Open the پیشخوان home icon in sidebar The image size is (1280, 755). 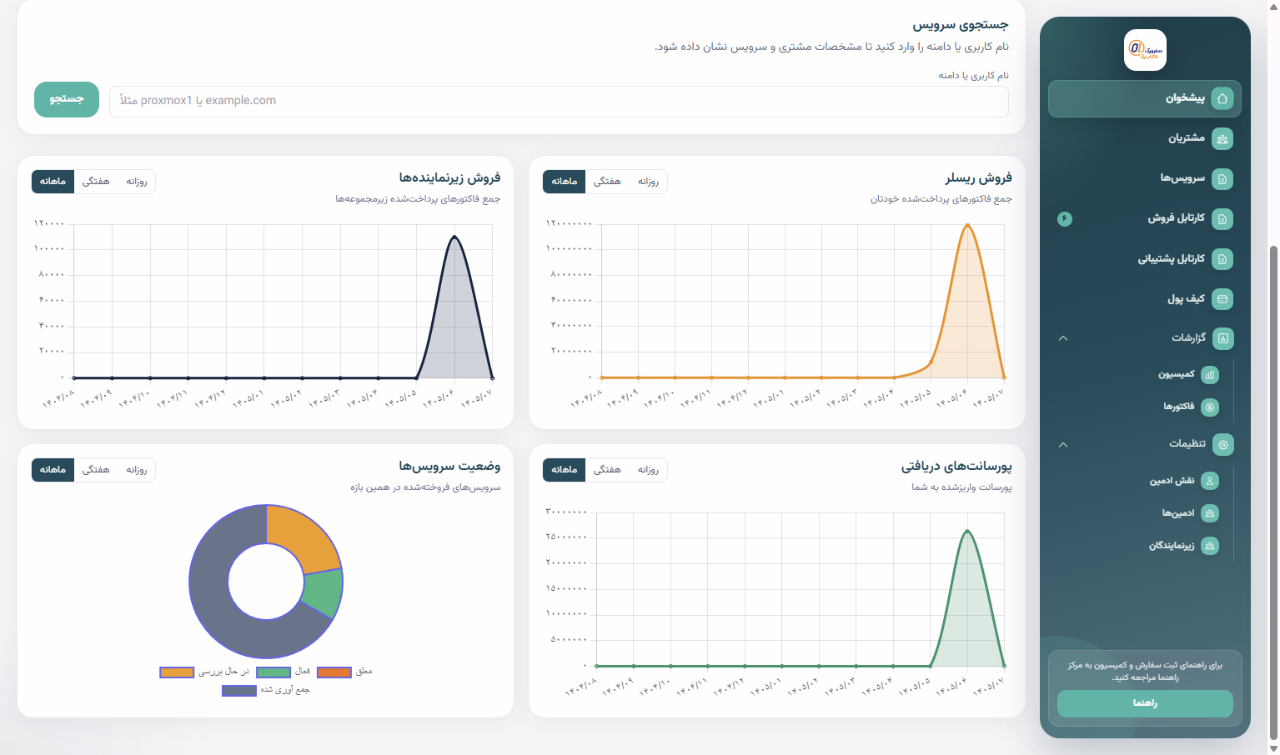click(x=1222, y=98)
